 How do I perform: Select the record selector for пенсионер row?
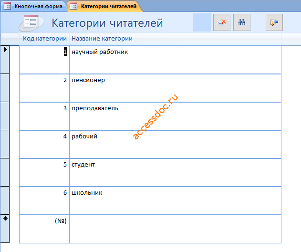(5, 88)
